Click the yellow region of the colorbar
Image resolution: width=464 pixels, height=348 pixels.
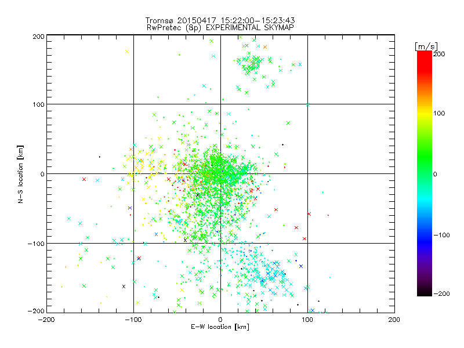coord(425,114)
